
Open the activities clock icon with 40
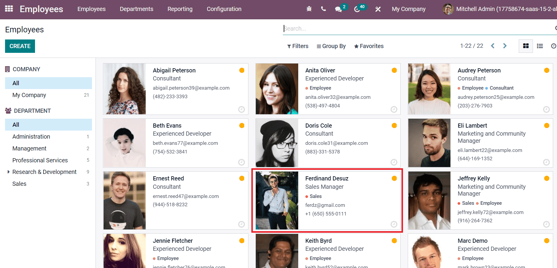[357, 9]
